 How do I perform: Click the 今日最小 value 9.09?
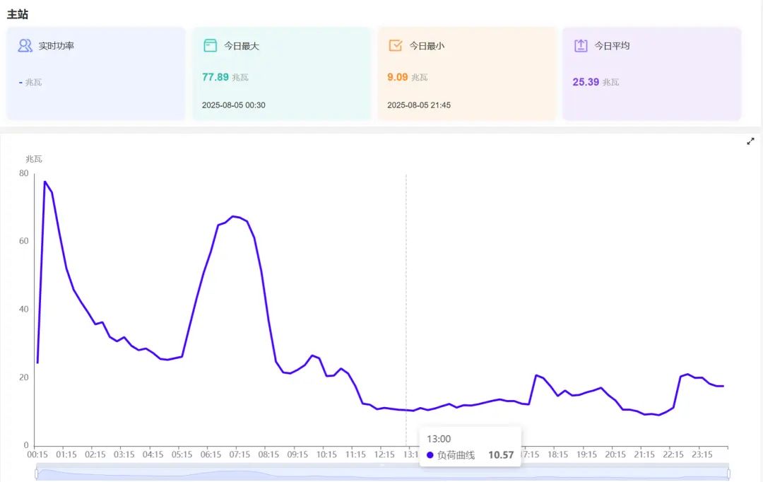point(397,77)
